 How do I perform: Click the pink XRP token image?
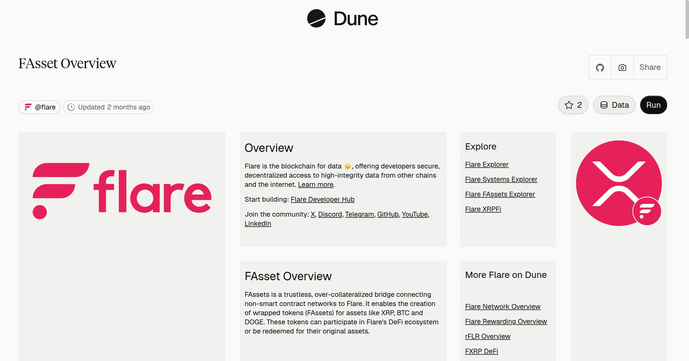pyautogui.click(x=619, y=183)
